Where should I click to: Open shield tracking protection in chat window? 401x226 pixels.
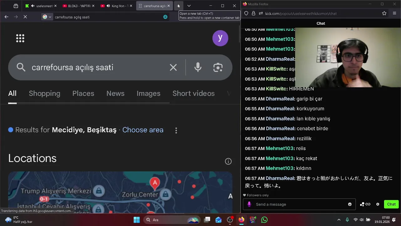click(x=246, y=13)
